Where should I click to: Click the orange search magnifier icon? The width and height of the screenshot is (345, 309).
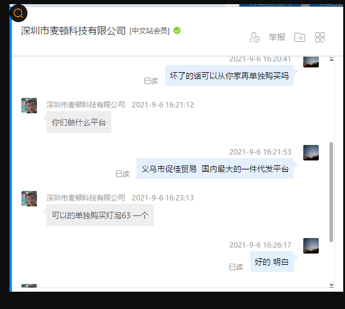[18, 13]
